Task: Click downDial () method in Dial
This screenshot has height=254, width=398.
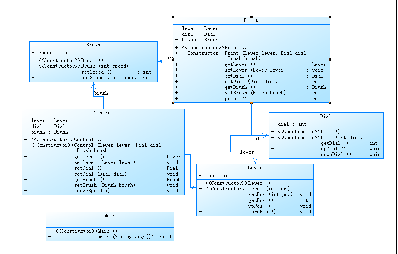Action: pos(336,154)
